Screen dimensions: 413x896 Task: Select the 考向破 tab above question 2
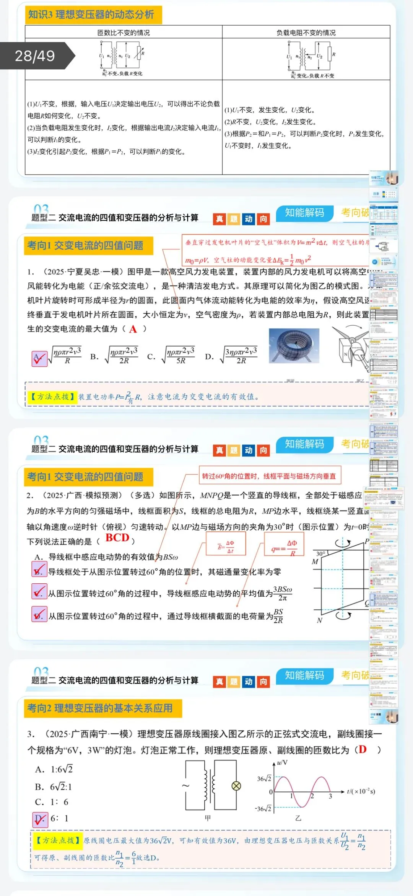point(355,444)
